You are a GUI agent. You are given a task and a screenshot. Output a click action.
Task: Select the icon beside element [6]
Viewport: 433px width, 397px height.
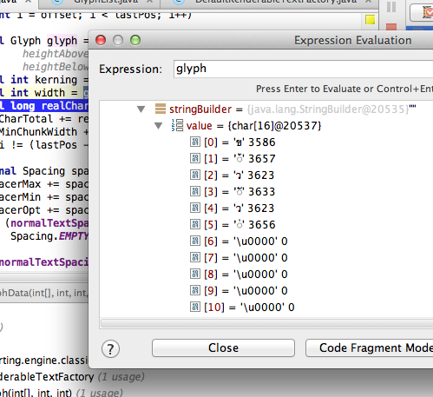click(195, 241)
